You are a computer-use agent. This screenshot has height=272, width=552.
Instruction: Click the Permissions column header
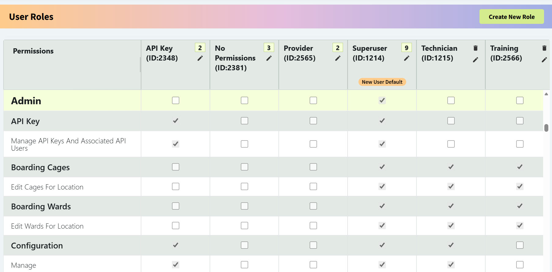[x=33, y=51]
